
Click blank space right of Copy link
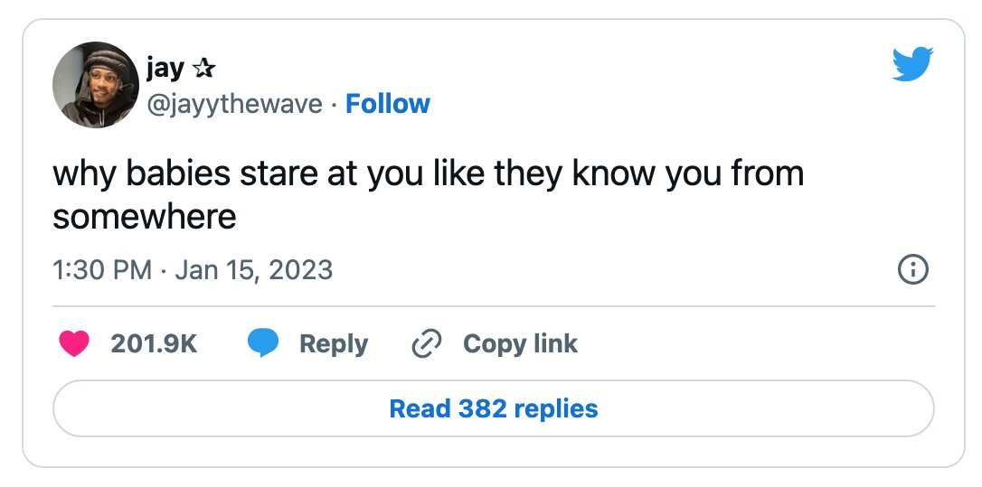pyautogui.click(x=751, y=343)
